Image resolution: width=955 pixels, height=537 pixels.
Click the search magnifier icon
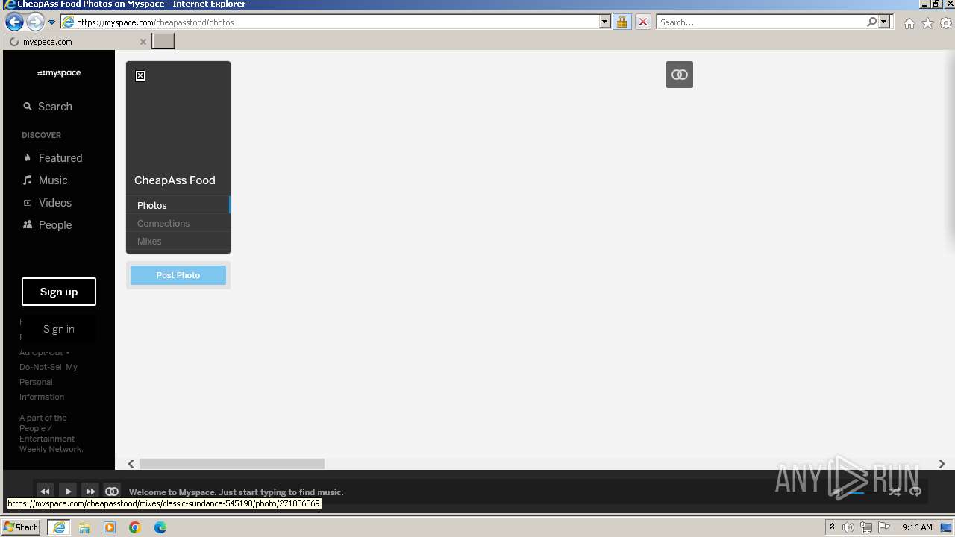point(871,22)
